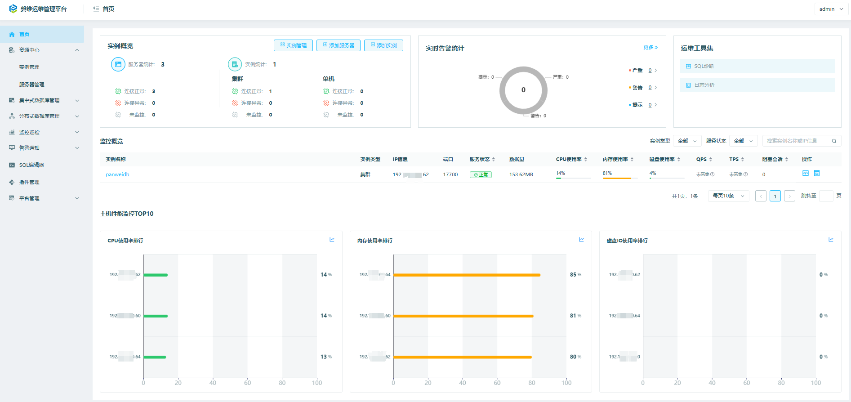Click the 告警通知 sidebar monitor icon
851x402 pixels.
[x=12, y=147]
